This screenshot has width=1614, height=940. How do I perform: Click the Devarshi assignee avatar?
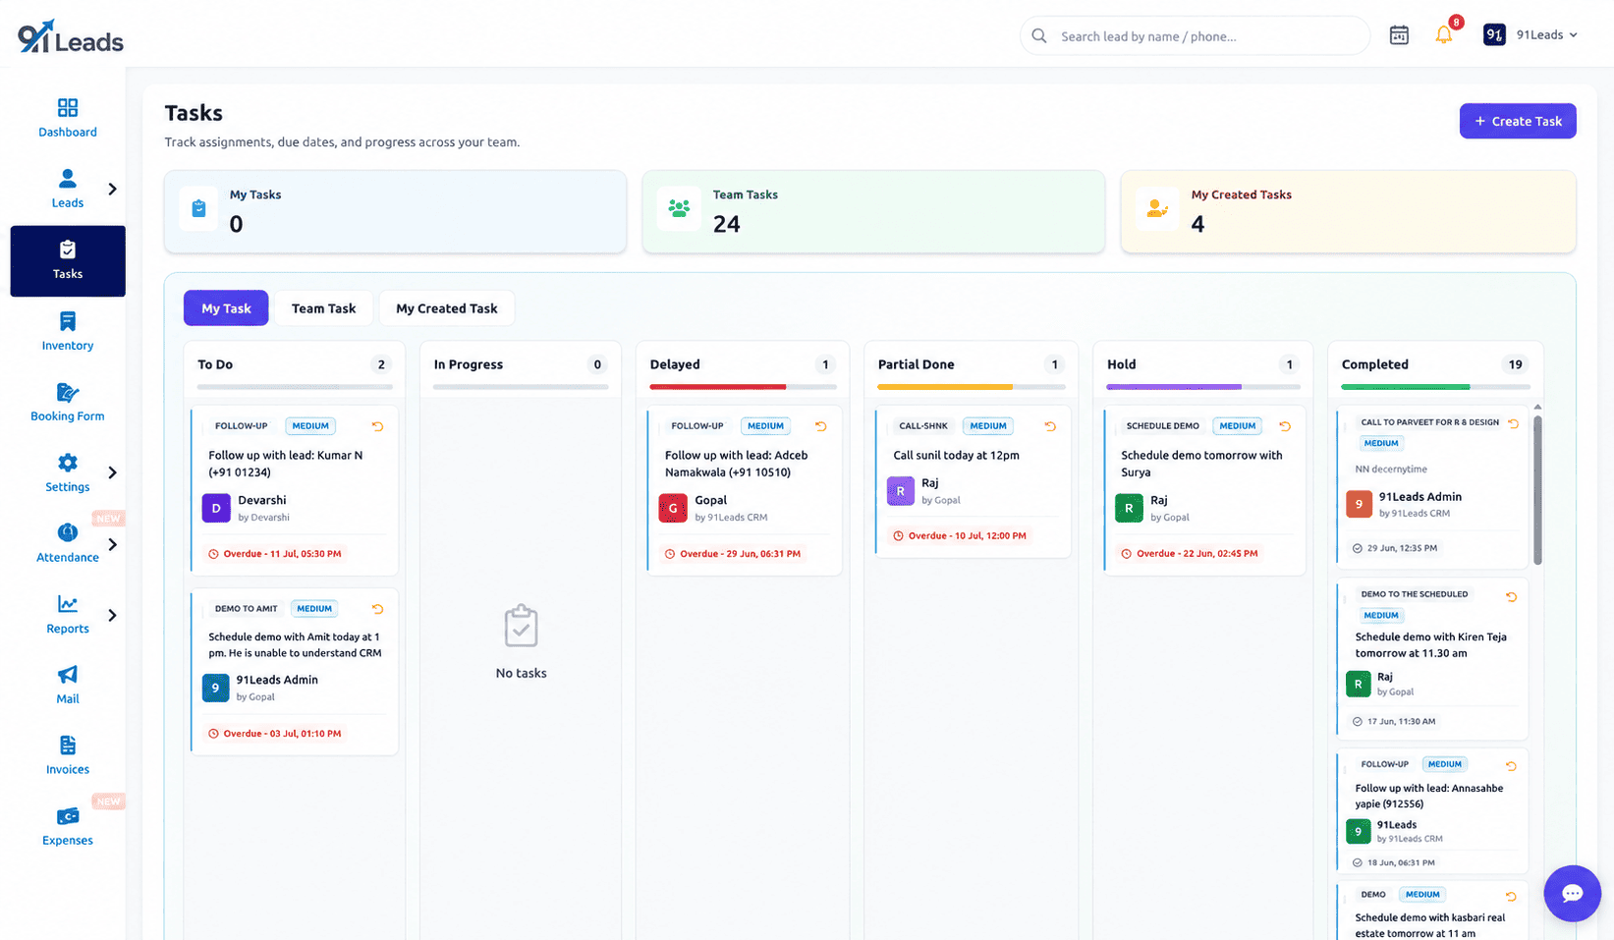tap(216, 508)
